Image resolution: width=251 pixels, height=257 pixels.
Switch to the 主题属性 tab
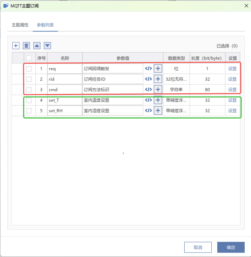pyautogui.click(x=20, y=25)
